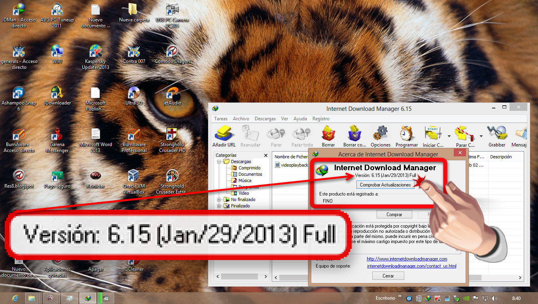Viewport: 538px width, 304px height.
Task: Open the Ver menu
Action: point(284,119)
